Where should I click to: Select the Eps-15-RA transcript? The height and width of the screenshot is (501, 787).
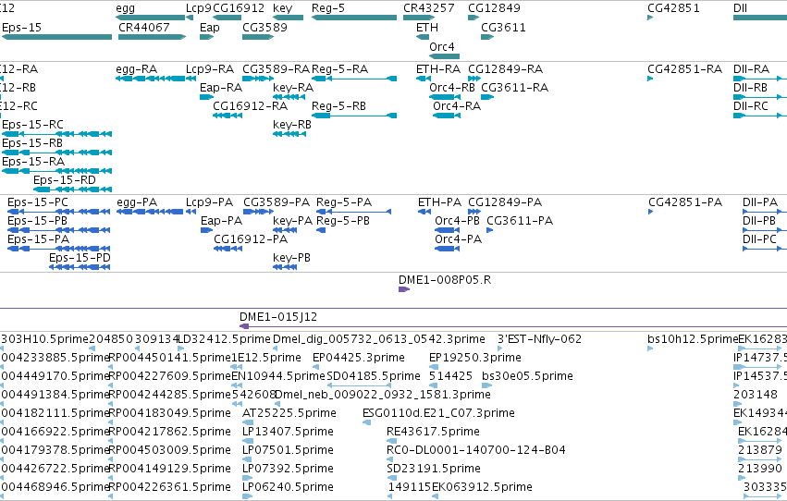tap(56, 171)
